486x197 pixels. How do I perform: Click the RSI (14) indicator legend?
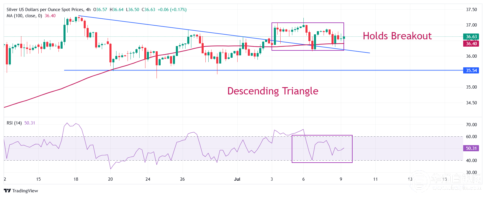coord(14,123)
